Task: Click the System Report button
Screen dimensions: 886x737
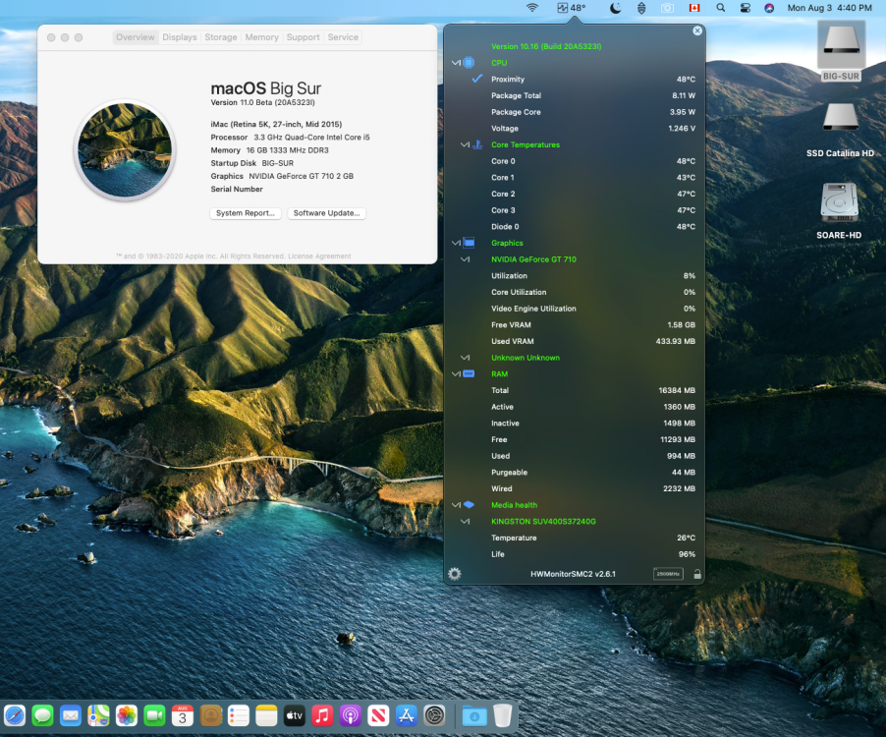Action: pos(246,213)
